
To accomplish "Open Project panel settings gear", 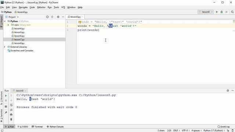I will pyautogui.click(x=58, y=17).
